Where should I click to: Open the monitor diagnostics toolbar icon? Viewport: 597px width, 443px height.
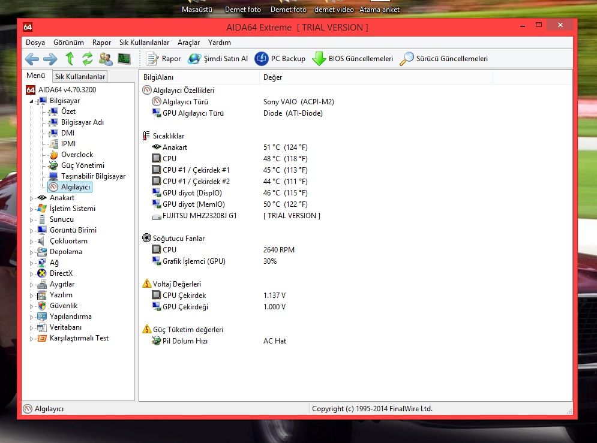(124, 59)
